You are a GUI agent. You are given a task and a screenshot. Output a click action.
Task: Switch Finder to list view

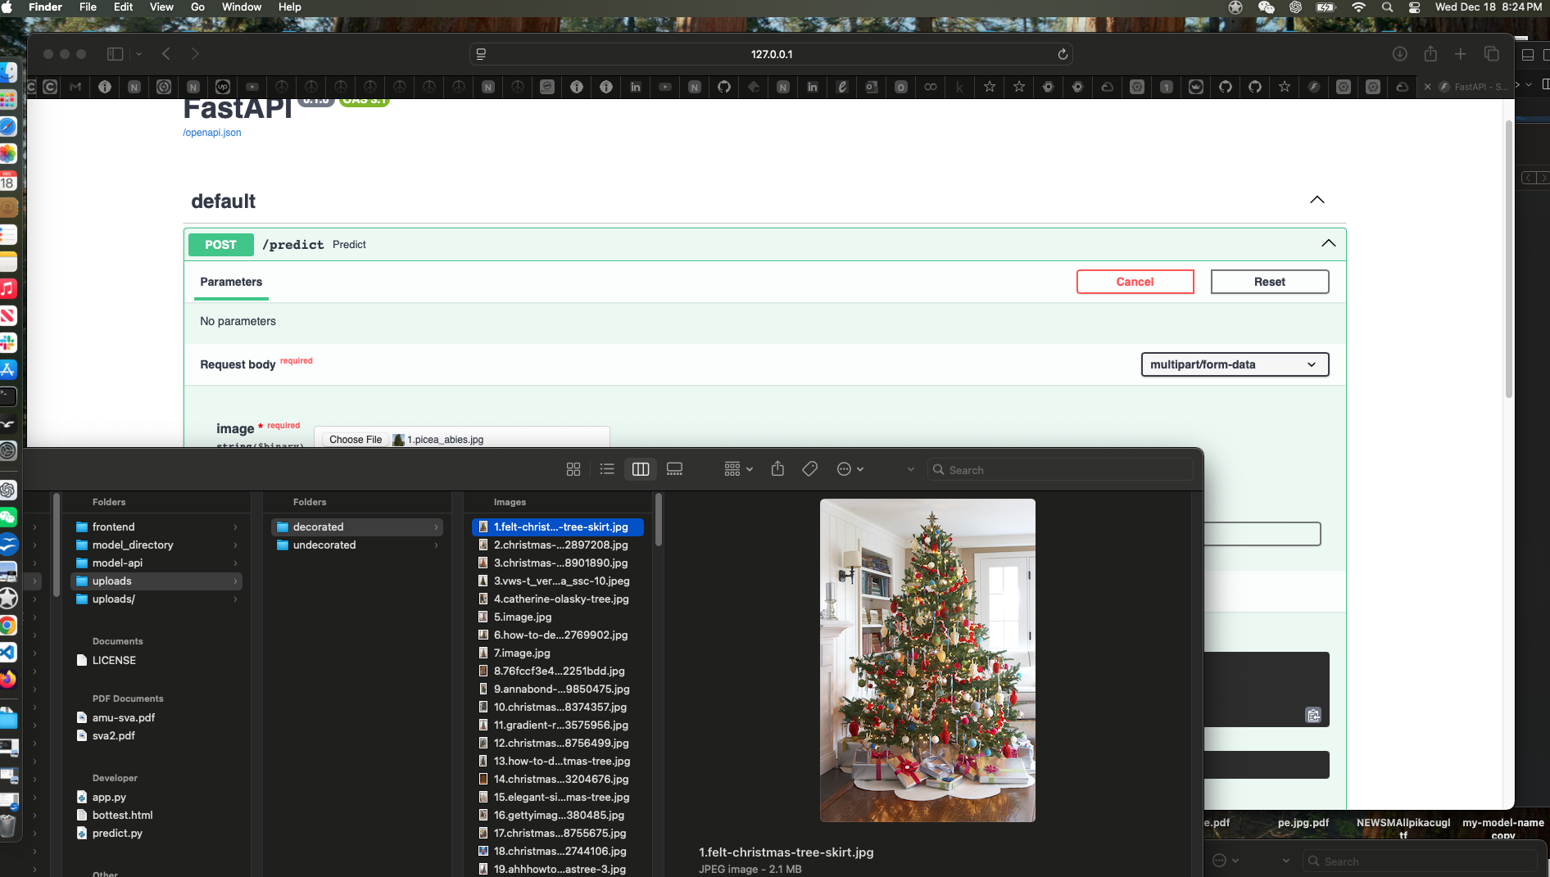pyautogui.click(x=607, y=469)
